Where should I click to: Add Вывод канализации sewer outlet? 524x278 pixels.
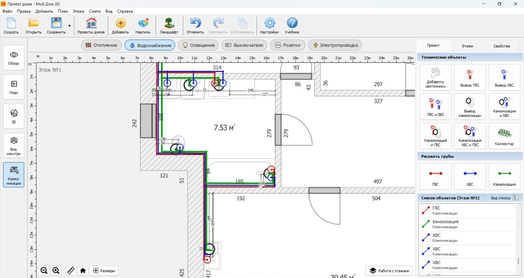click(x=470, y=107)
